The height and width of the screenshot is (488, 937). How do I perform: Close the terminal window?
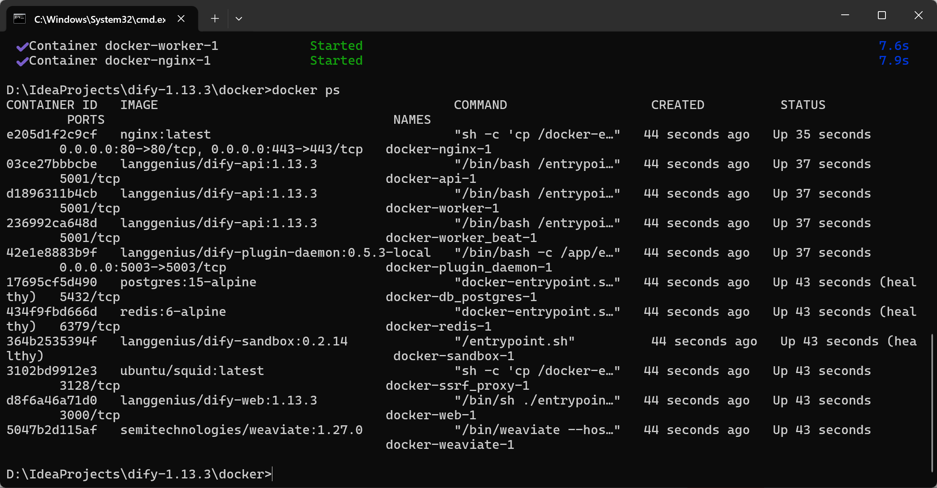(x=919, y=15)
